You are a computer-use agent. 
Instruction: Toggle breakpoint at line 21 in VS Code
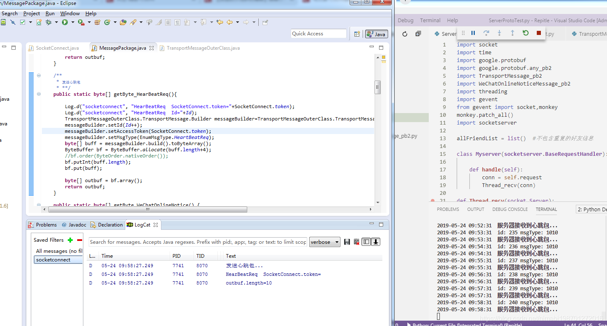pyautogui.click(x=432, y=201)
